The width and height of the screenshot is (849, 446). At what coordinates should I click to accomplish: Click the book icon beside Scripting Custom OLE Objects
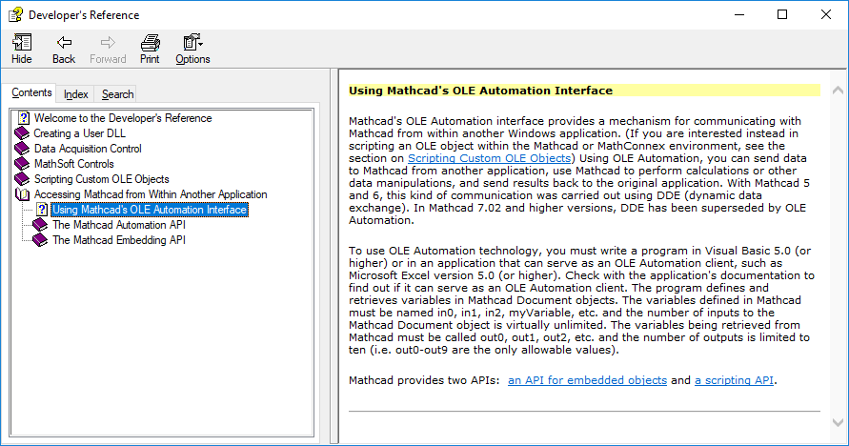23,179
